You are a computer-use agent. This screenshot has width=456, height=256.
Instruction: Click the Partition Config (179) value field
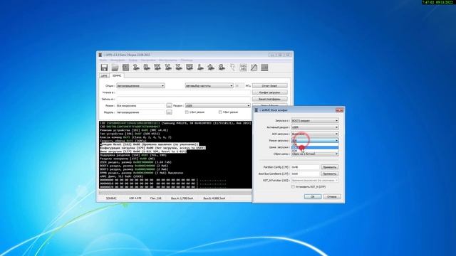pos(305,167)
